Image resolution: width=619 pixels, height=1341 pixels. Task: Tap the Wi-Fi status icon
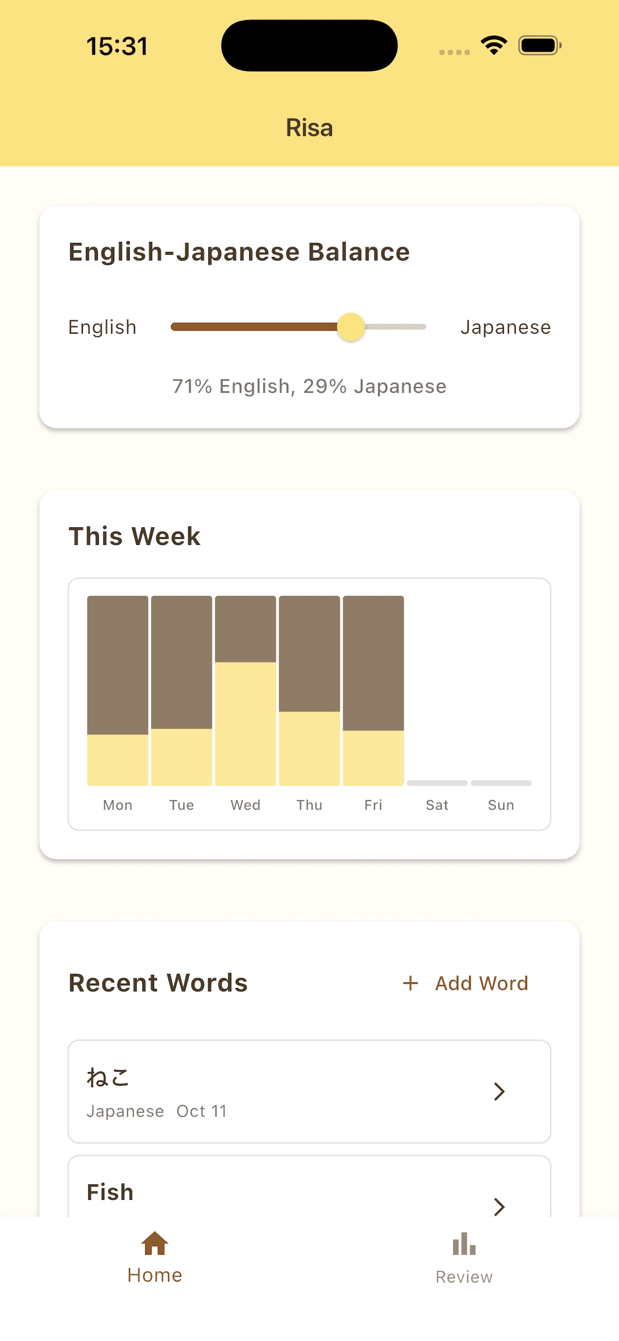(493, 45)
